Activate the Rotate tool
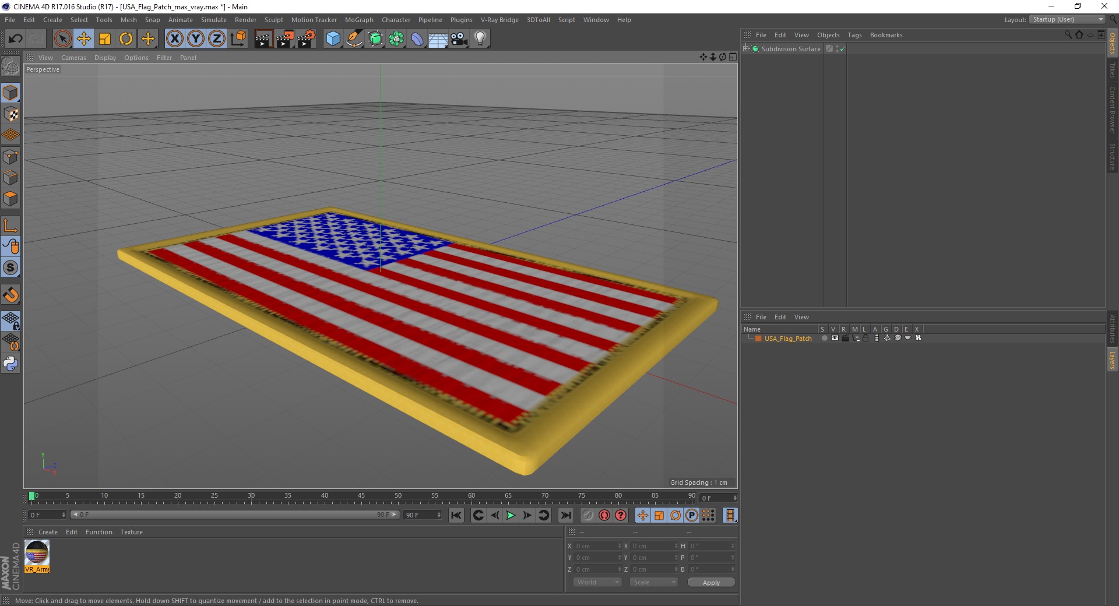The height and width of the screenshot is (606, 1119). click(x=126, y=39)
